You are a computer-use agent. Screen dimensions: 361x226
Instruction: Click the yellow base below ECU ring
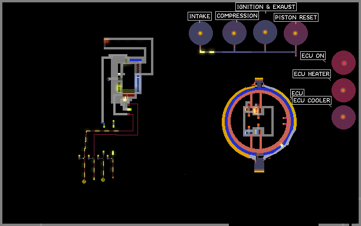click(x=259, y=171)
